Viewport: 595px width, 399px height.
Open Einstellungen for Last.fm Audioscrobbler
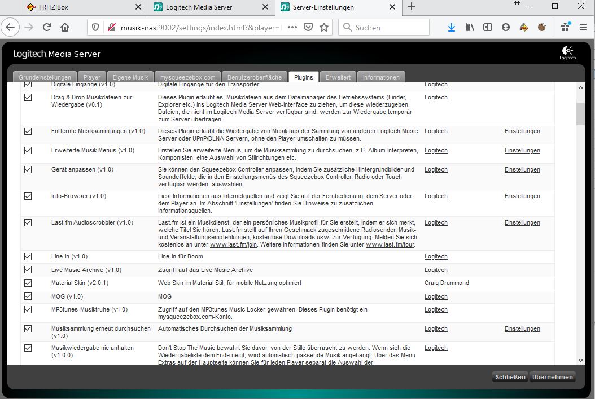522,222
